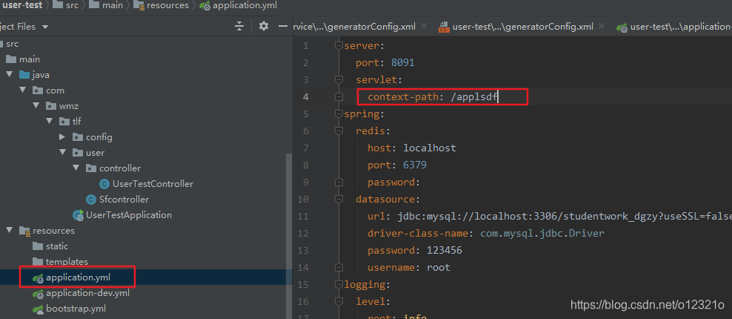The width and height of the screenshot is (732, 319).
Task: Switch to user-test generatorConfig.xml tab
Action: pos(517,27)
